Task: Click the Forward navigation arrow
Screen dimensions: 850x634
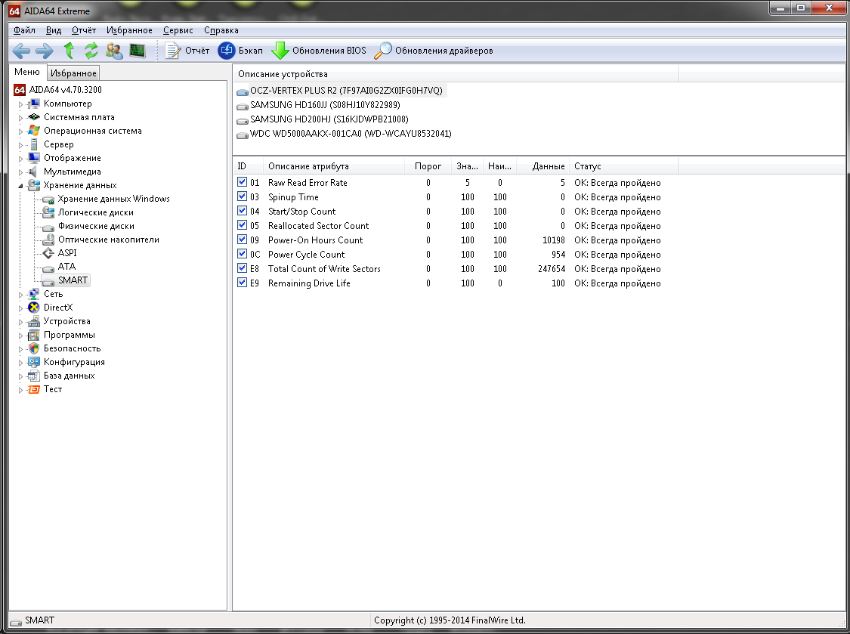Action: click(x=45, y=51)
